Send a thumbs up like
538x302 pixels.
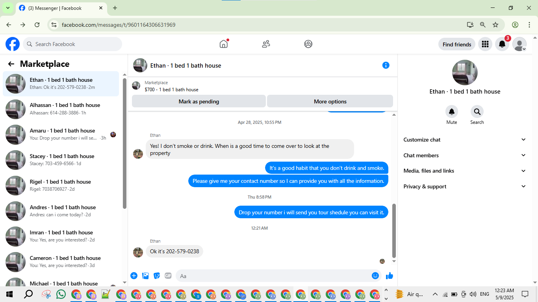[390, 276]
